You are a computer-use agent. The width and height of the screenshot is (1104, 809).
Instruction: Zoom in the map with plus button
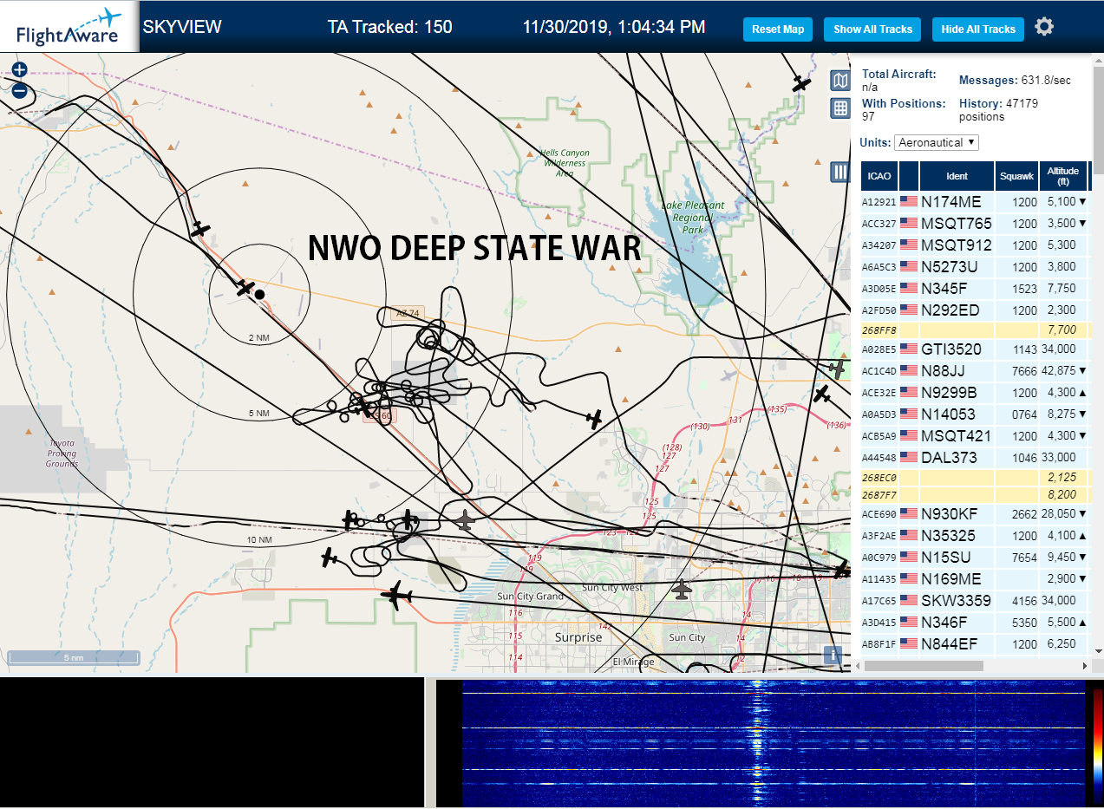[x=19, y=70]
